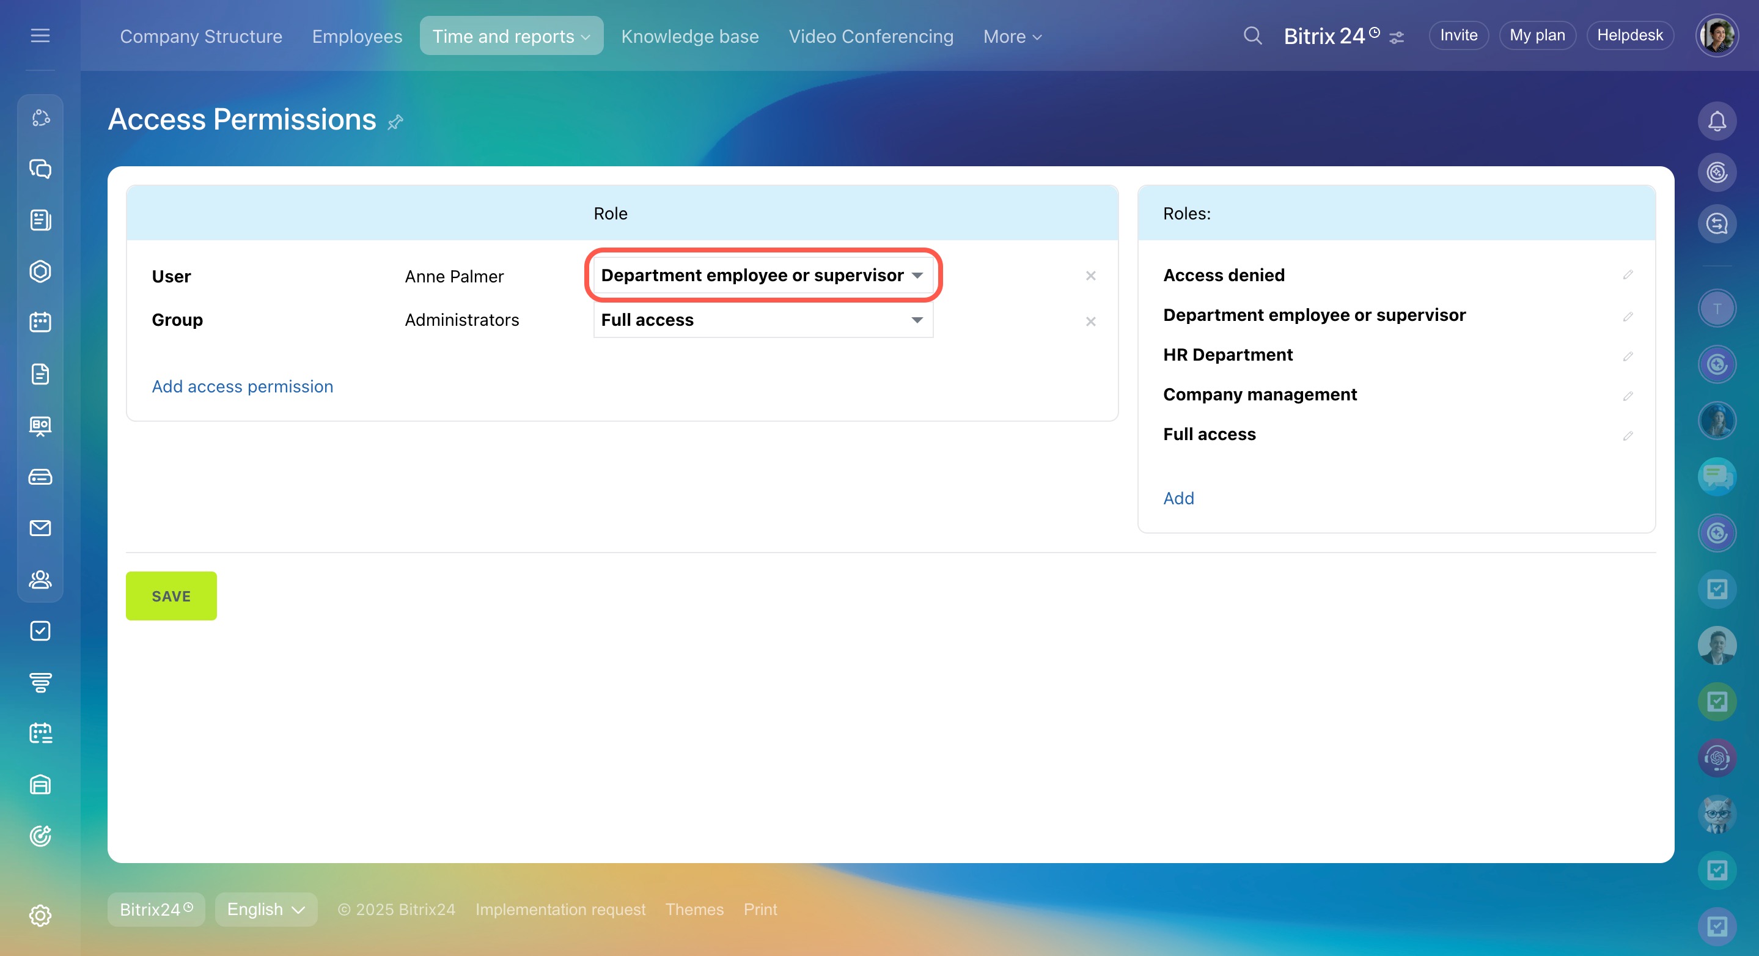Click the hamburger menu icon
1759x956 pixels.
[40, 35]
